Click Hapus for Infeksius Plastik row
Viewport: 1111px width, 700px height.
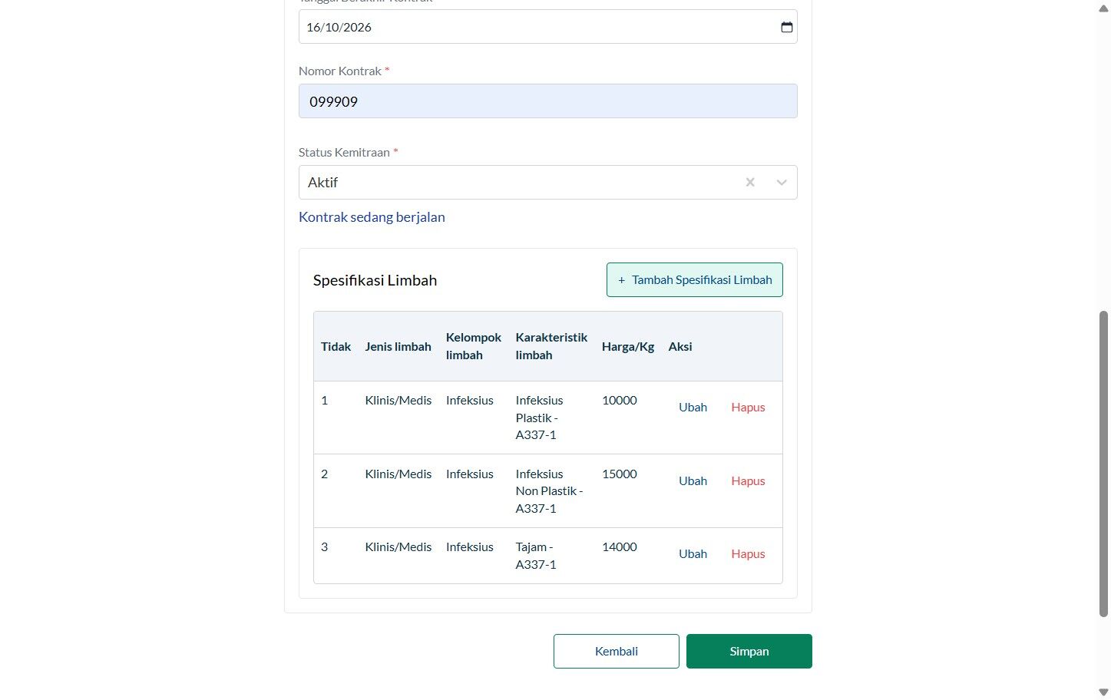[748, 408]
